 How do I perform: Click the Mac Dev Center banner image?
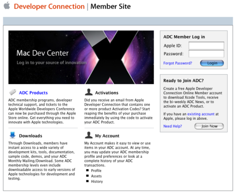81,57
